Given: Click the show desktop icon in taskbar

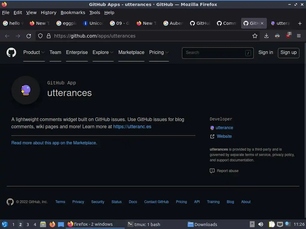Looking at the screenshot, I should 61,224.
